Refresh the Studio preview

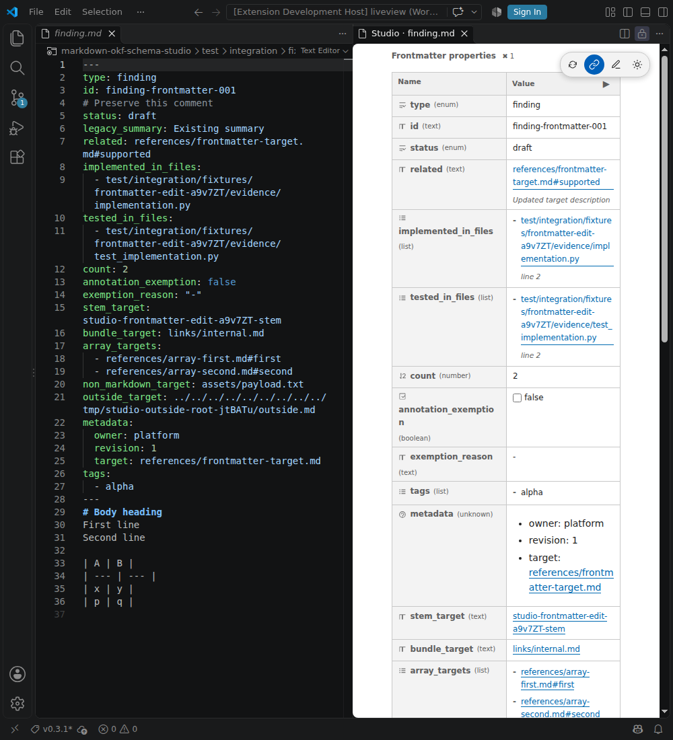click(573, 65)
